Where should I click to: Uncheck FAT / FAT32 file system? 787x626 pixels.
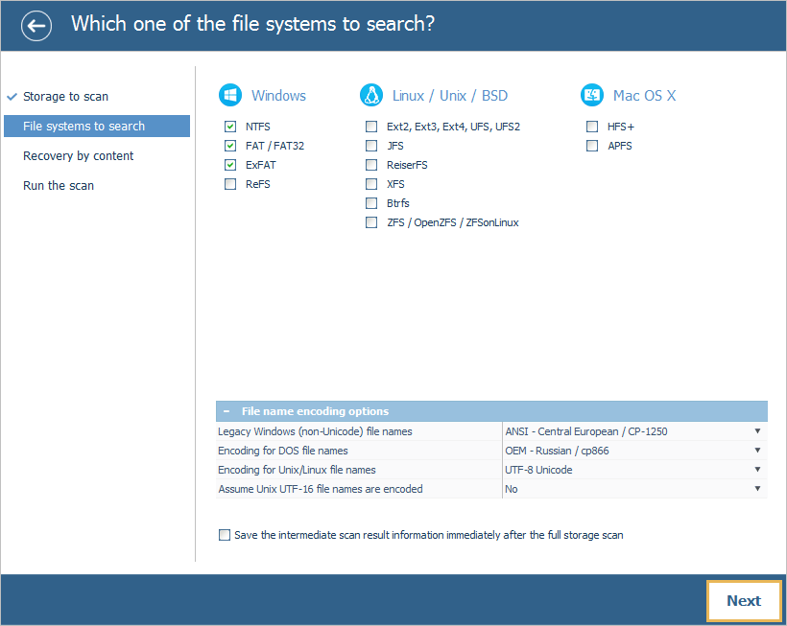(230, 145)
